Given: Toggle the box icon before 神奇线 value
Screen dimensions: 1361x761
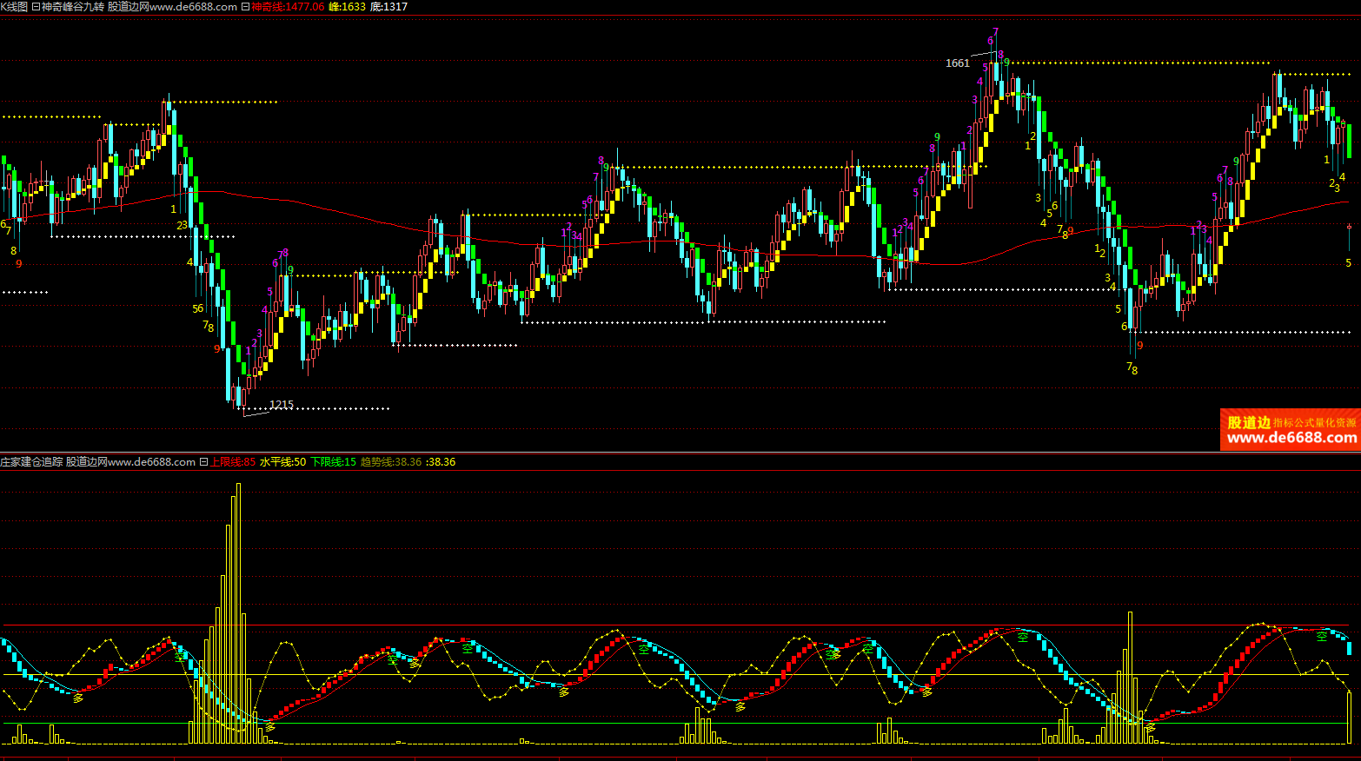Looking at the screenshot, I should coord(245,7).
